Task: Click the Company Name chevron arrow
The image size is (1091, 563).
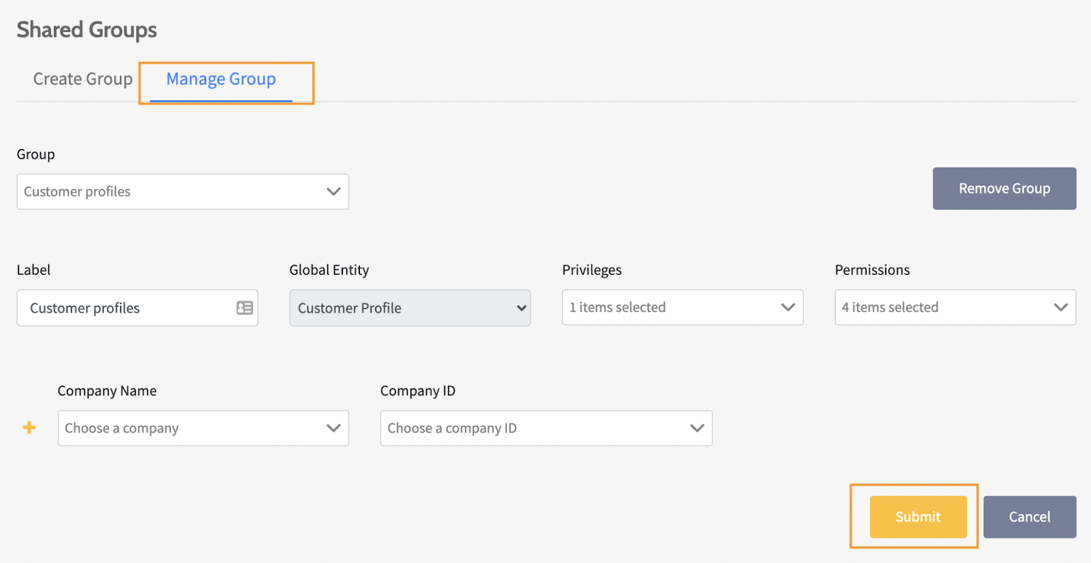Action: pos(333,428)
